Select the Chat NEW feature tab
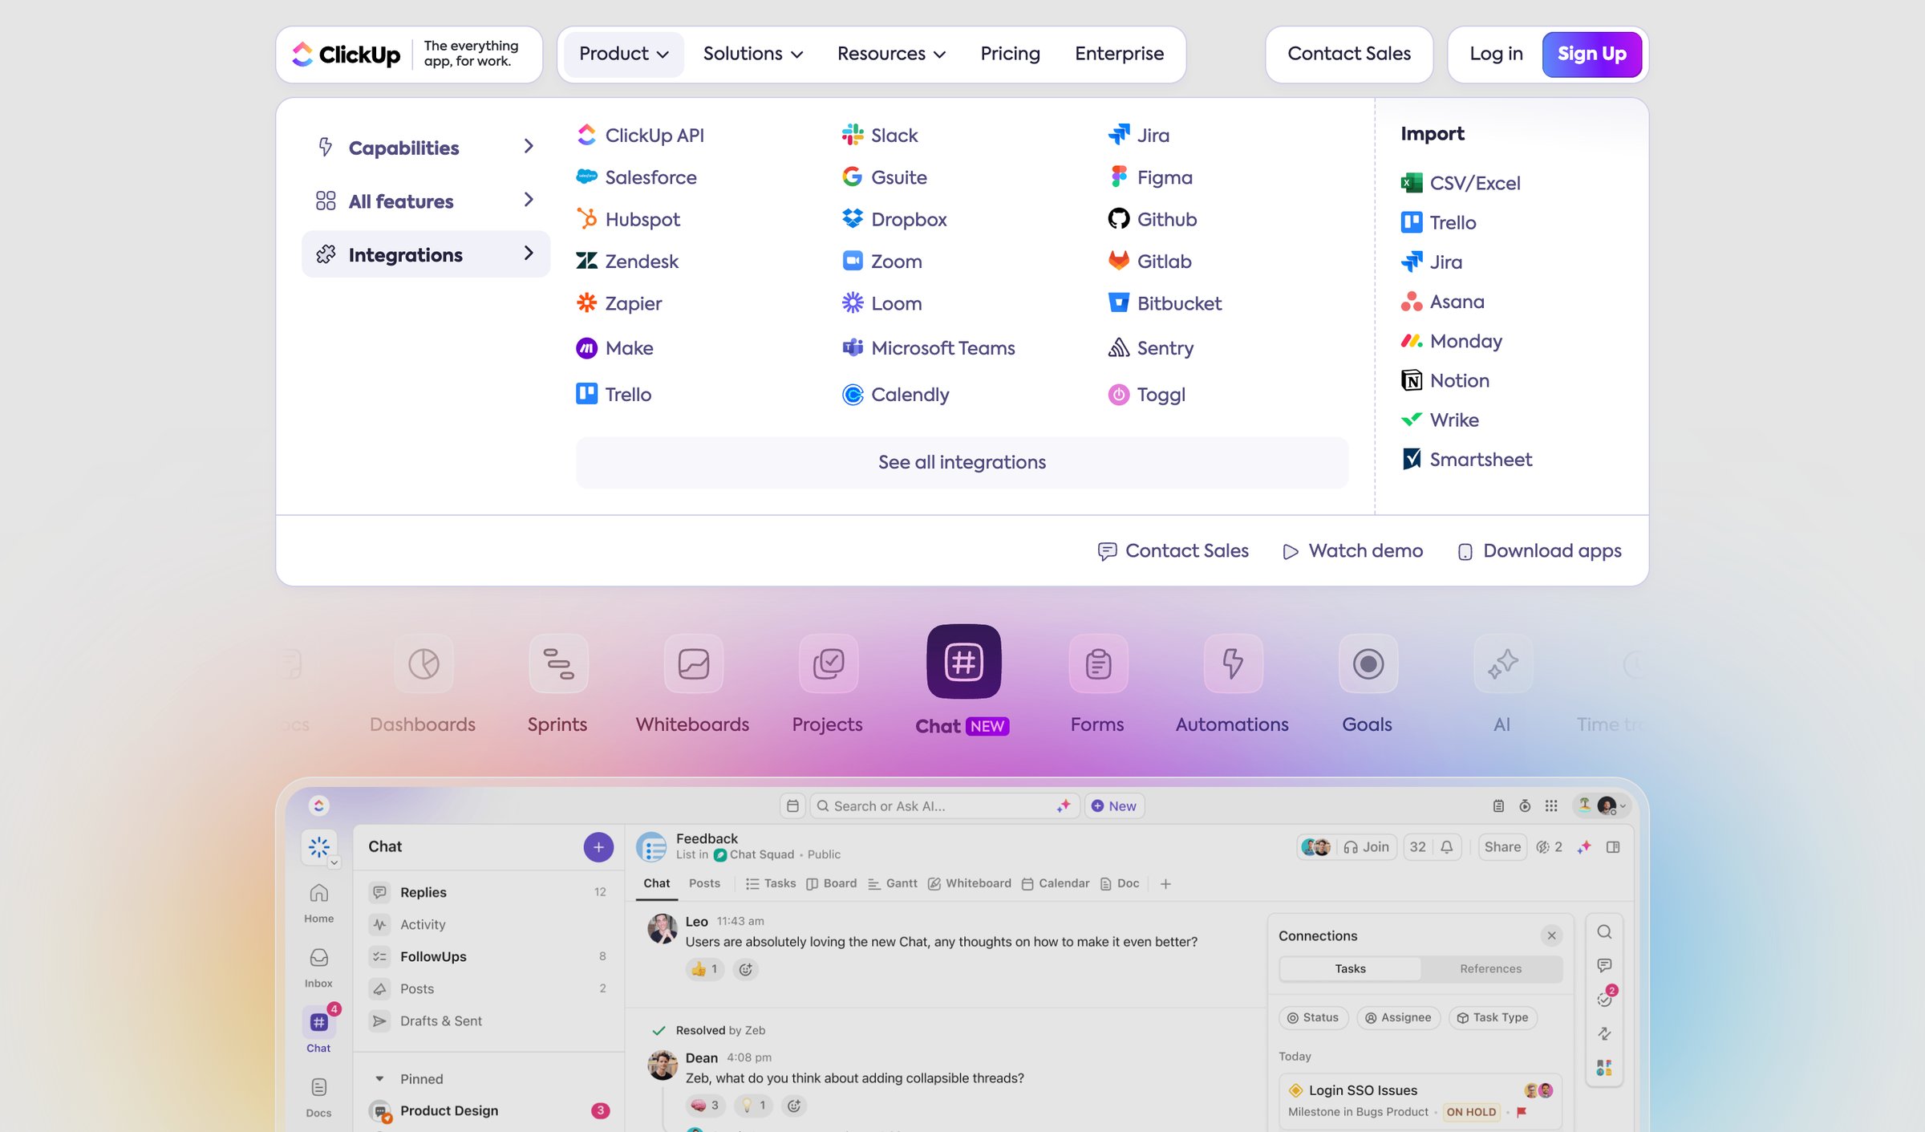 click(x=963, y=680)
